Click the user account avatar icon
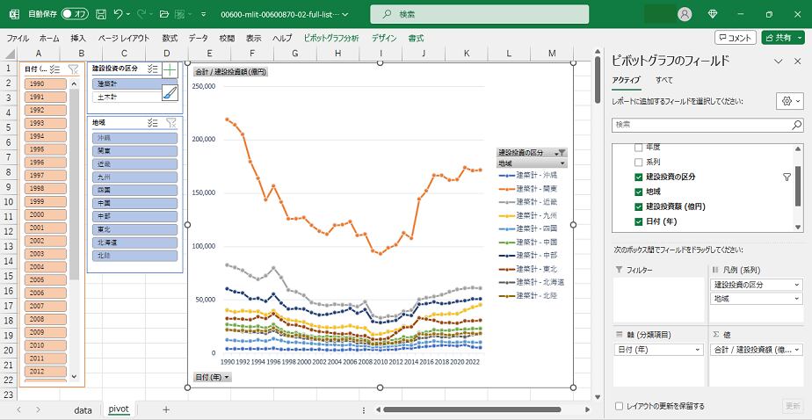The height and width of the screenshot is (420, 812). [x=685, y=14]
